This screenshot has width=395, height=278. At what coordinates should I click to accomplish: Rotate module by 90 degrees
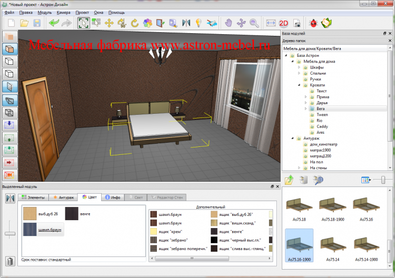click(x=122, y=23)
